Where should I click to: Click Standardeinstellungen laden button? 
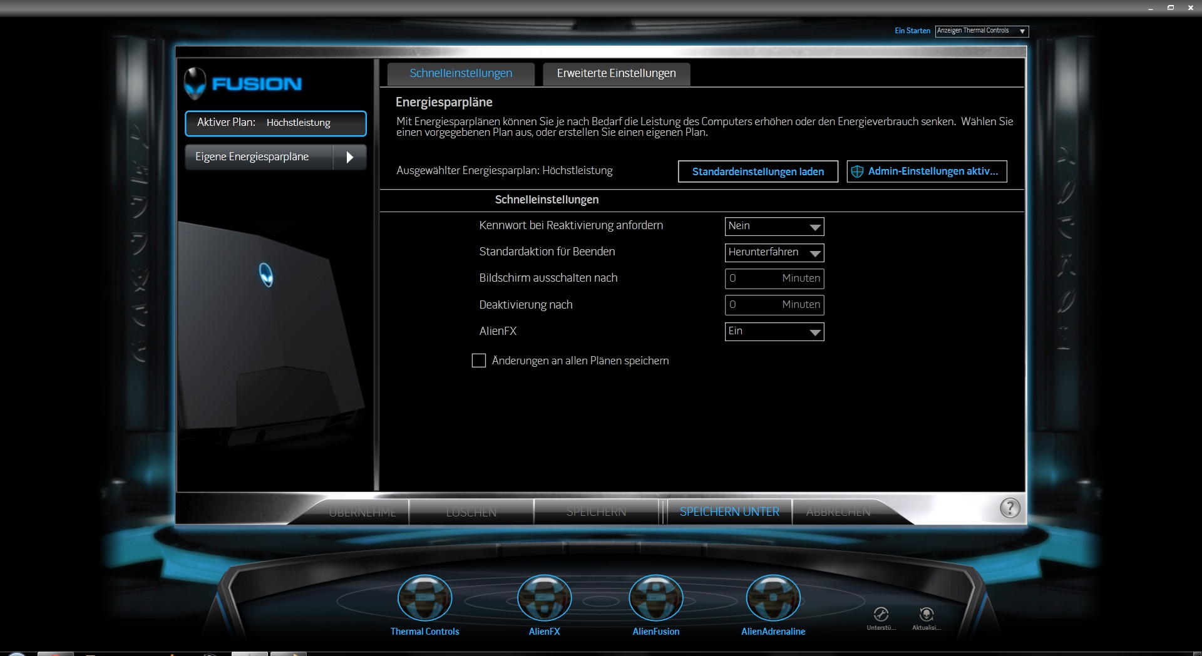point(758,172)
